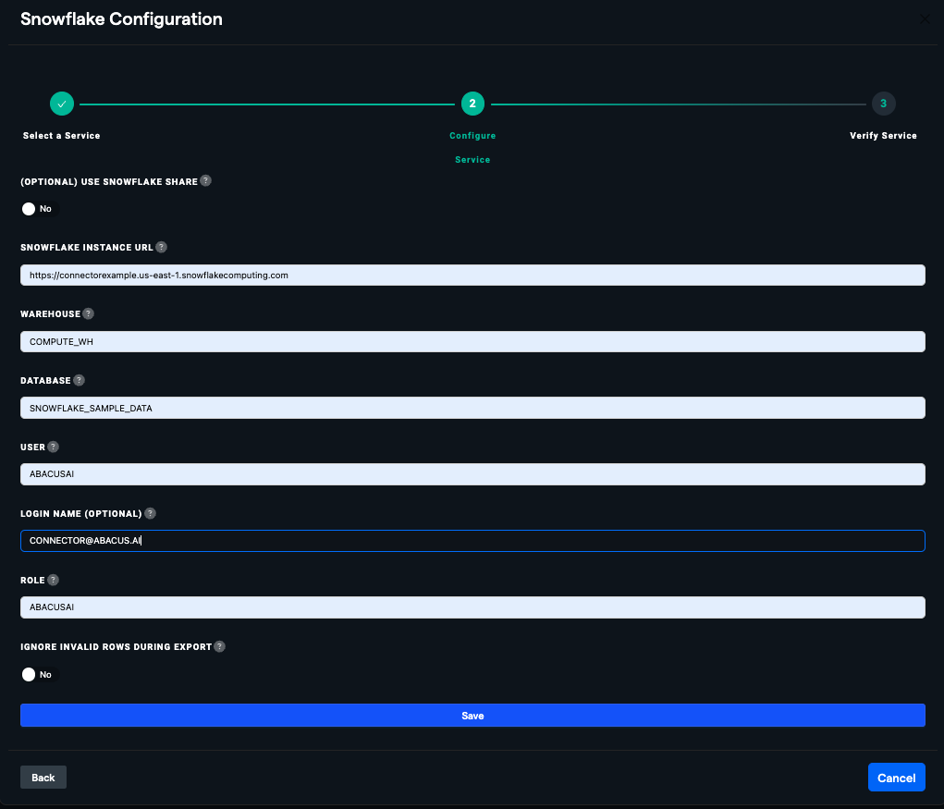Go to completed Select a Service step
Screen dimensions: 944x809
coord(61,104)
